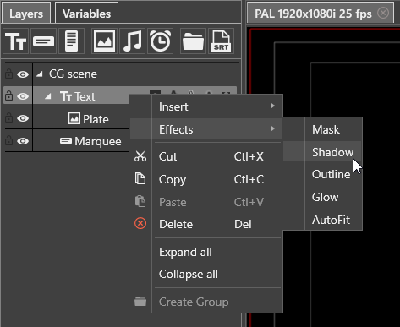Image resolution: width=400 pixels, height=327 pixels.
Task: Choose Copy from the context menu
Action: pyautogui.click(x=206, y=179)
